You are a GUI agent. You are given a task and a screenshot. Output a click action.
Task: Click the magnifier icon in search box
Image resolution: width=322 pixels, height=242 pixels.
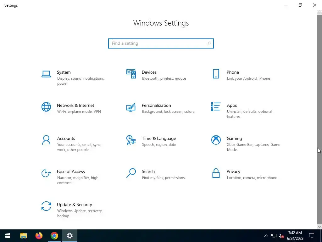click(x=209, y=43)
